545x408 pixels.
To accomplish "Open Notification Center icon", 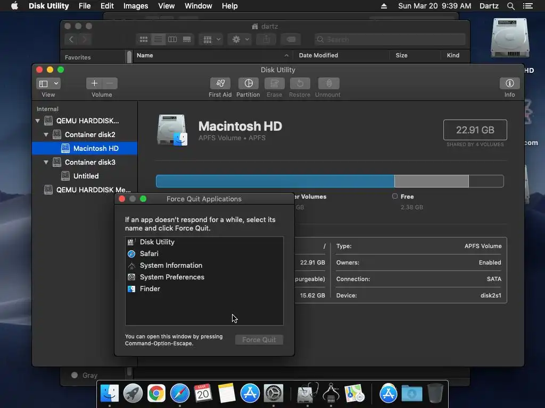I will pyautogui.click(x=528, y=6).
